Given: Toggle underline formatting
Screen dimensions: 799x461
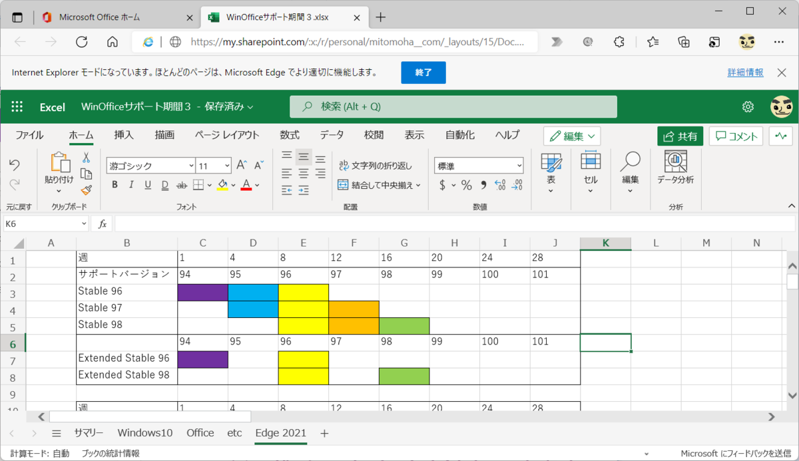Looking at the screenshot, I should (x=148, y=185).
